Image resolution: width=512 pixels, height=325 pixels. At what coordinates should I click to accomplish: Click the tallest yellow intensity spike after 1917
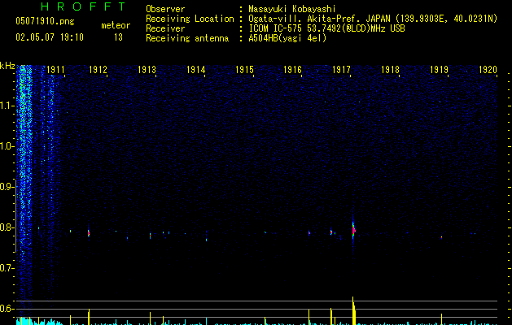pyautogui.click(x=353, y=310)
